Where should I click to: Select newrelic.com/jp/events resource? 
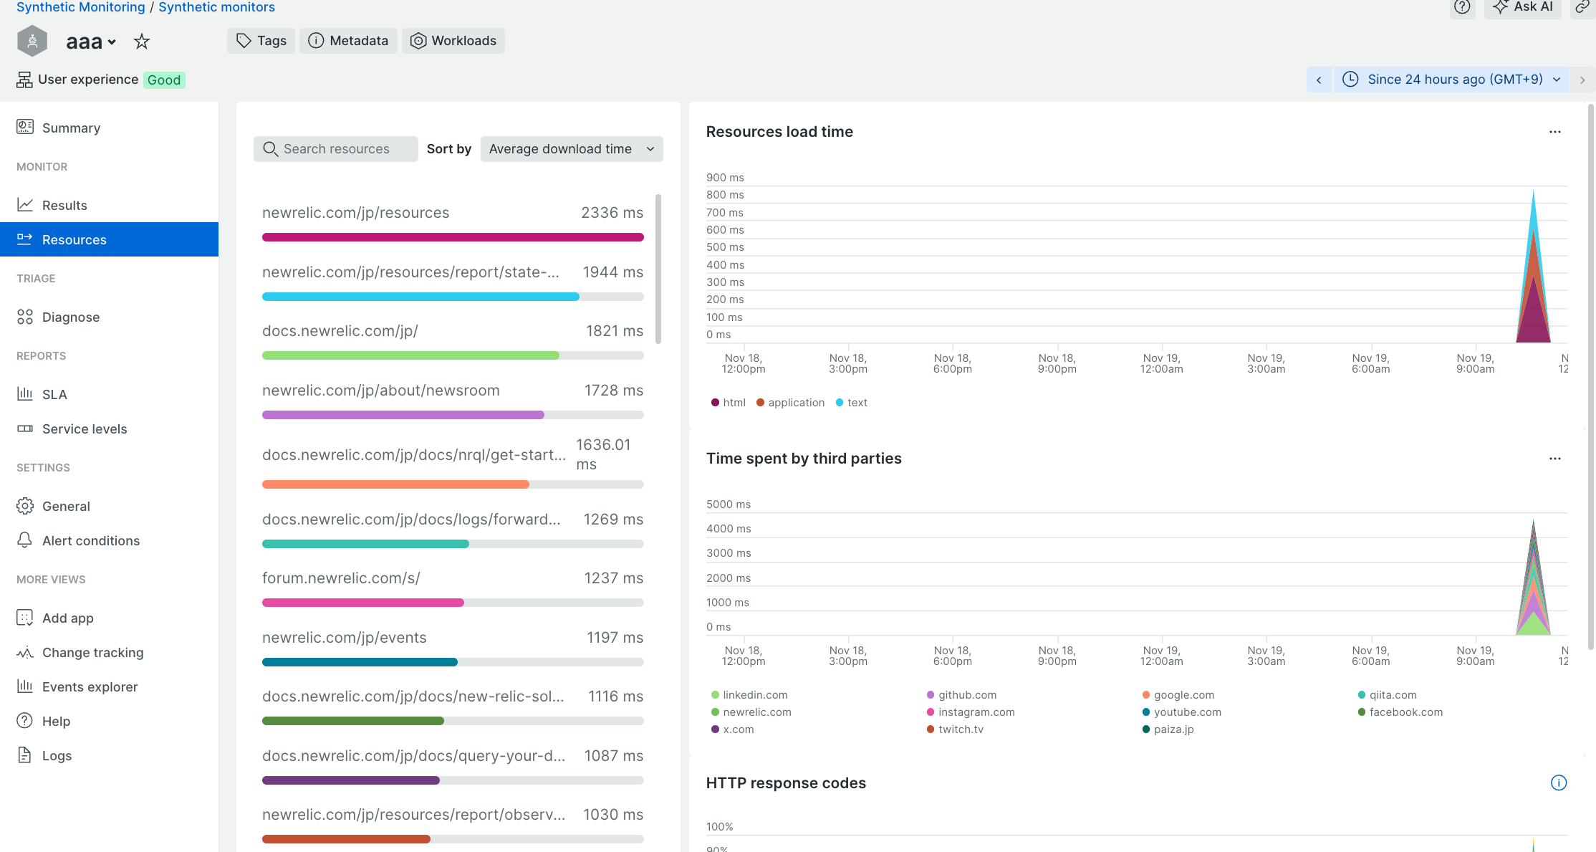click(453, 648)
